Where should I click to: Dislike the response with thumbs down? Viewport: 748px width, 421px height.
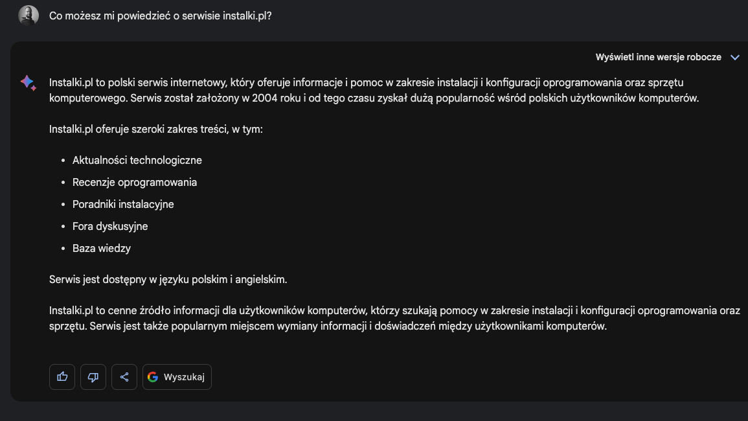[x=93, y=377]
